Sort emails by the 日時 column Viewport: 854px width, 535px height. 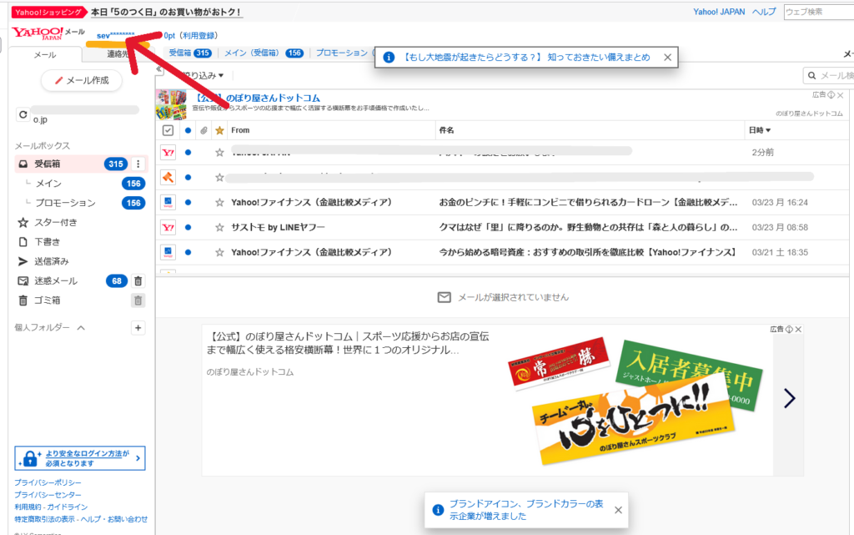(x=759, y=130)
